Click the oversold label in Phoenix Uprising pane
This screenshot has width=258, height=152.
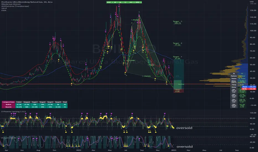(184, 128)
